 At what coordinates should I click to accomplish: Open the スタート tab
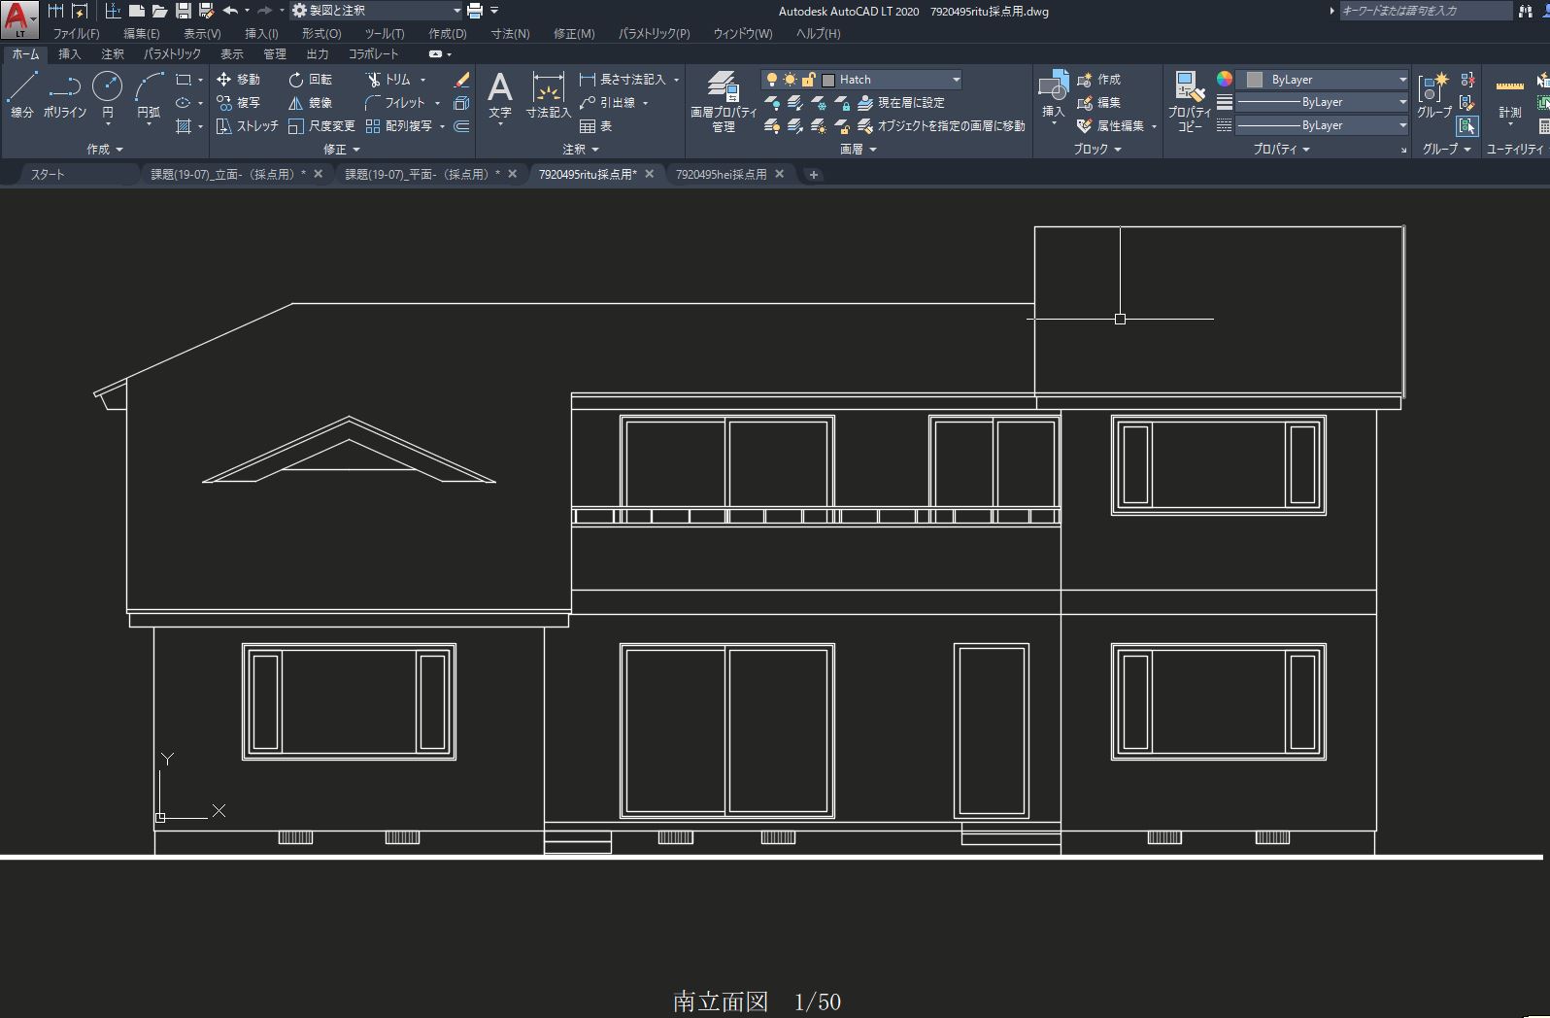click(x=48, y=175)
